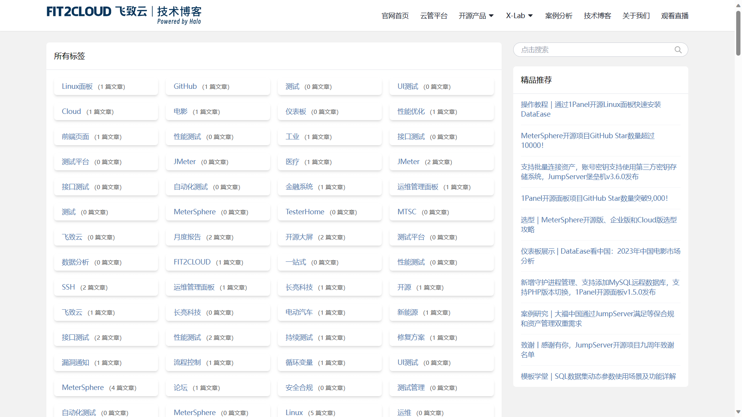The height and width of the screenshot is (417, 742).
Task: Focus the 点击搜索 search field
Action: (601, 50)
